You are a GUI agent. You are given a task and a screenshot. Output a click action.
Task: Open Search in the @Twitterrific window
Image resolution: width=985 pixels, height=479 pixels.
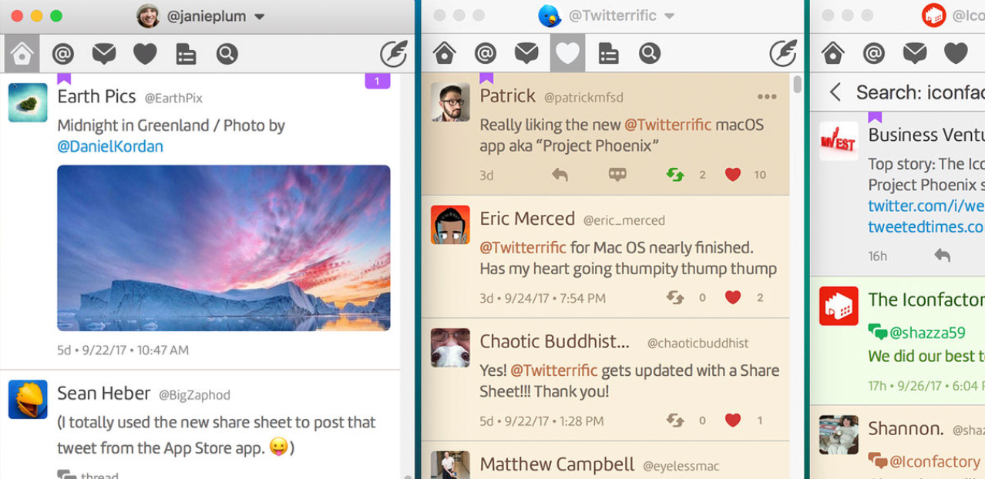pos(649,54)
